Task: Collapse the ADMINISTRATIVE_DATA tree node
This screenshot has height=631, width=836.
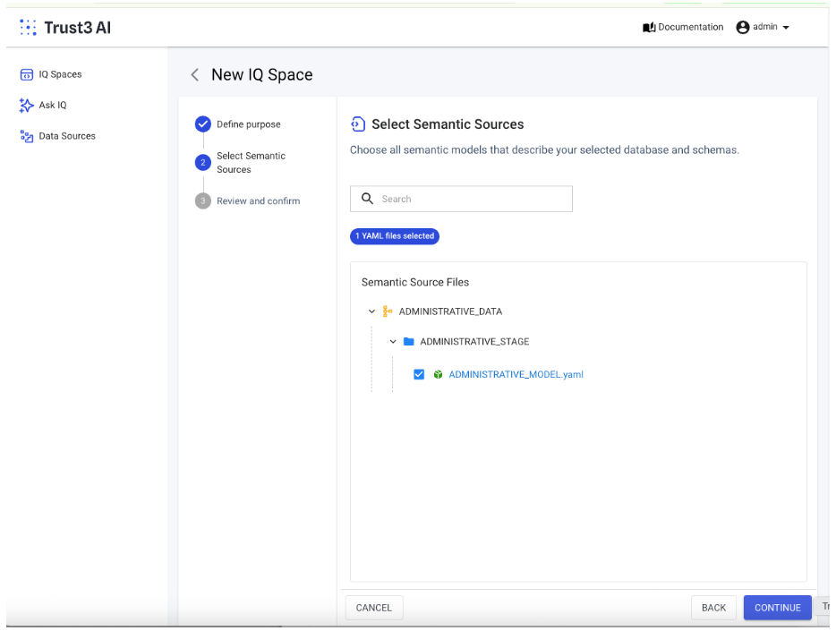Action: coord(371,311)
